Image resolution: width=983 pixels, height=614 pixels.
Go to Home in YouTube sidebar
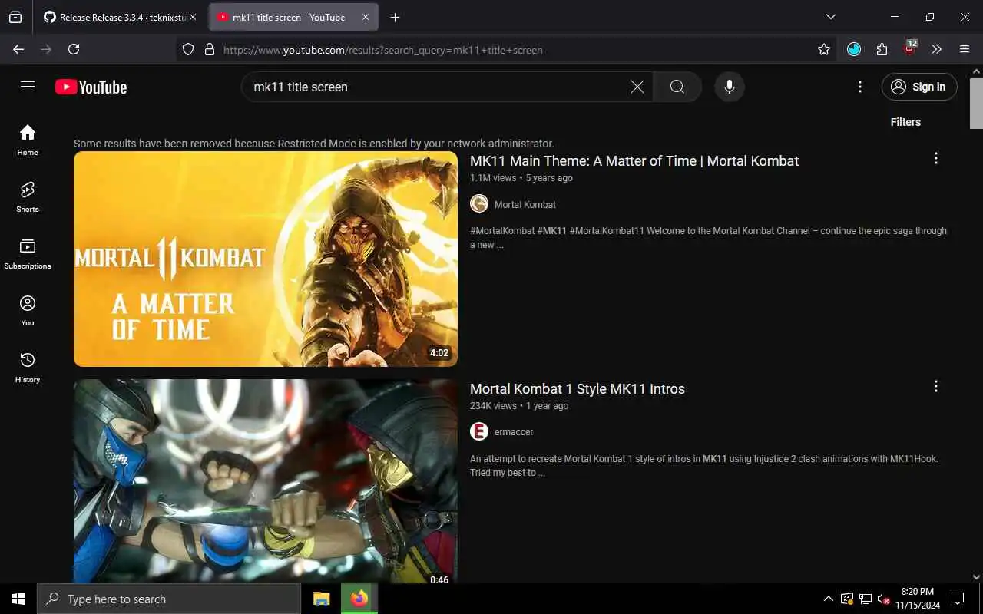[28, 140]
